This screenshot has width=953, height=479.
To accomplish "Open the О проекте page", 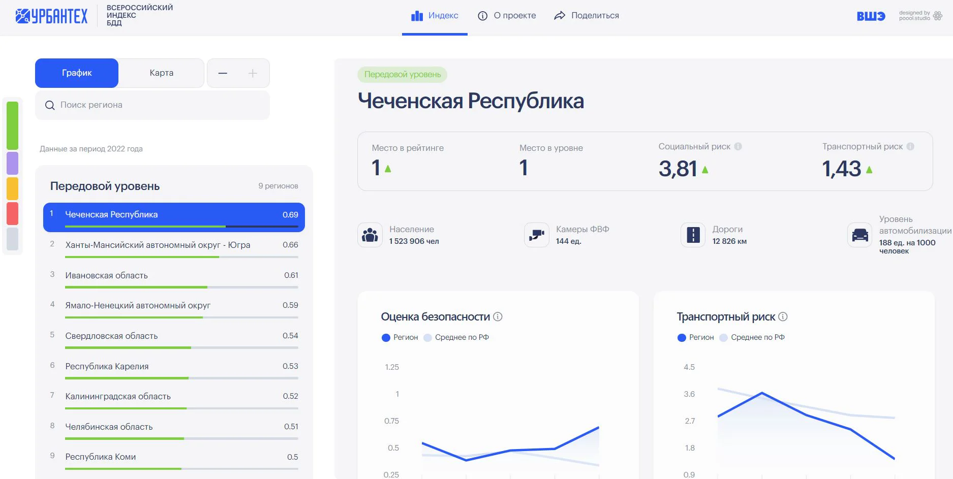I will click(507, 16).
